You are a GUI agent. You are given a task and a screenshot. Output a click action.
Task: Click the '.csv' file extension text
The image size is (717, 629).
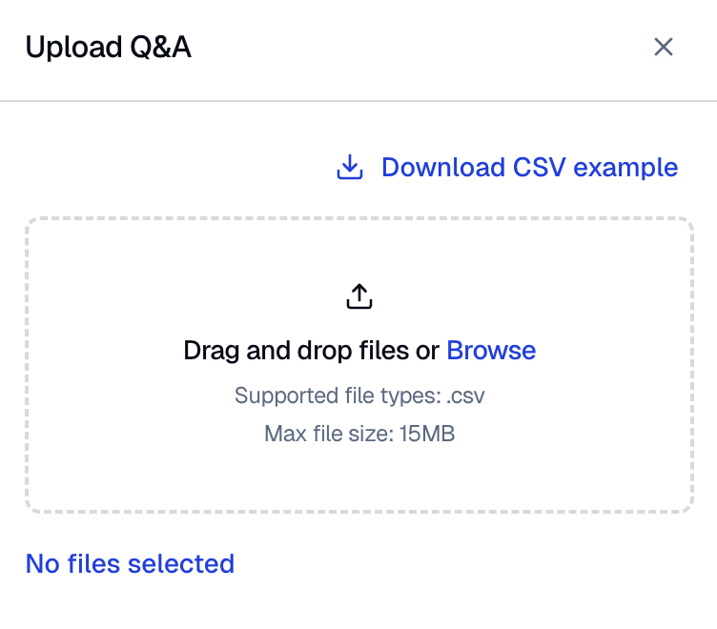[x=465, y=396]
